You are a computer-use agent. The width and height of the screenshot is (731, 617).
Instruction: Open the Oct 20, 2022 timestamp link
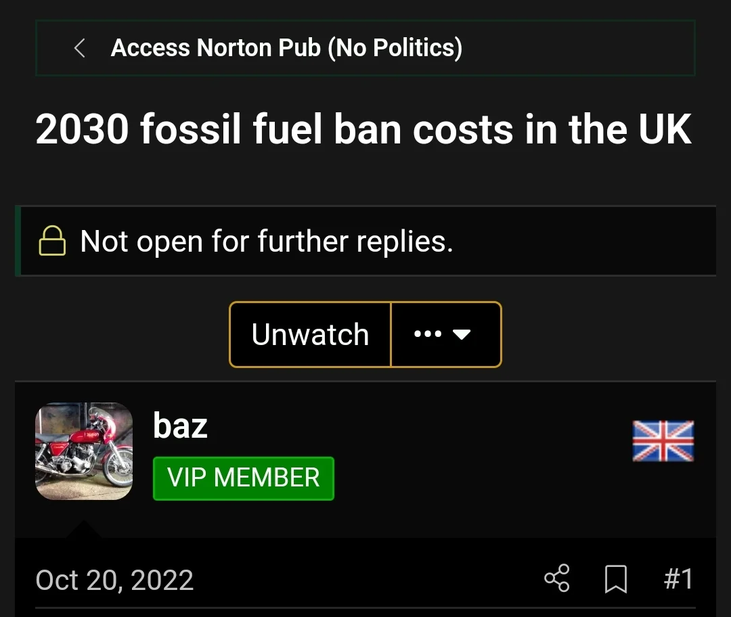114,580
